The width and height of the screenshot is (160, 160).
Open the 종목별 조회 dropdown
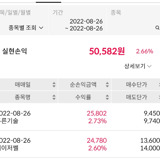tap(26, 28)
